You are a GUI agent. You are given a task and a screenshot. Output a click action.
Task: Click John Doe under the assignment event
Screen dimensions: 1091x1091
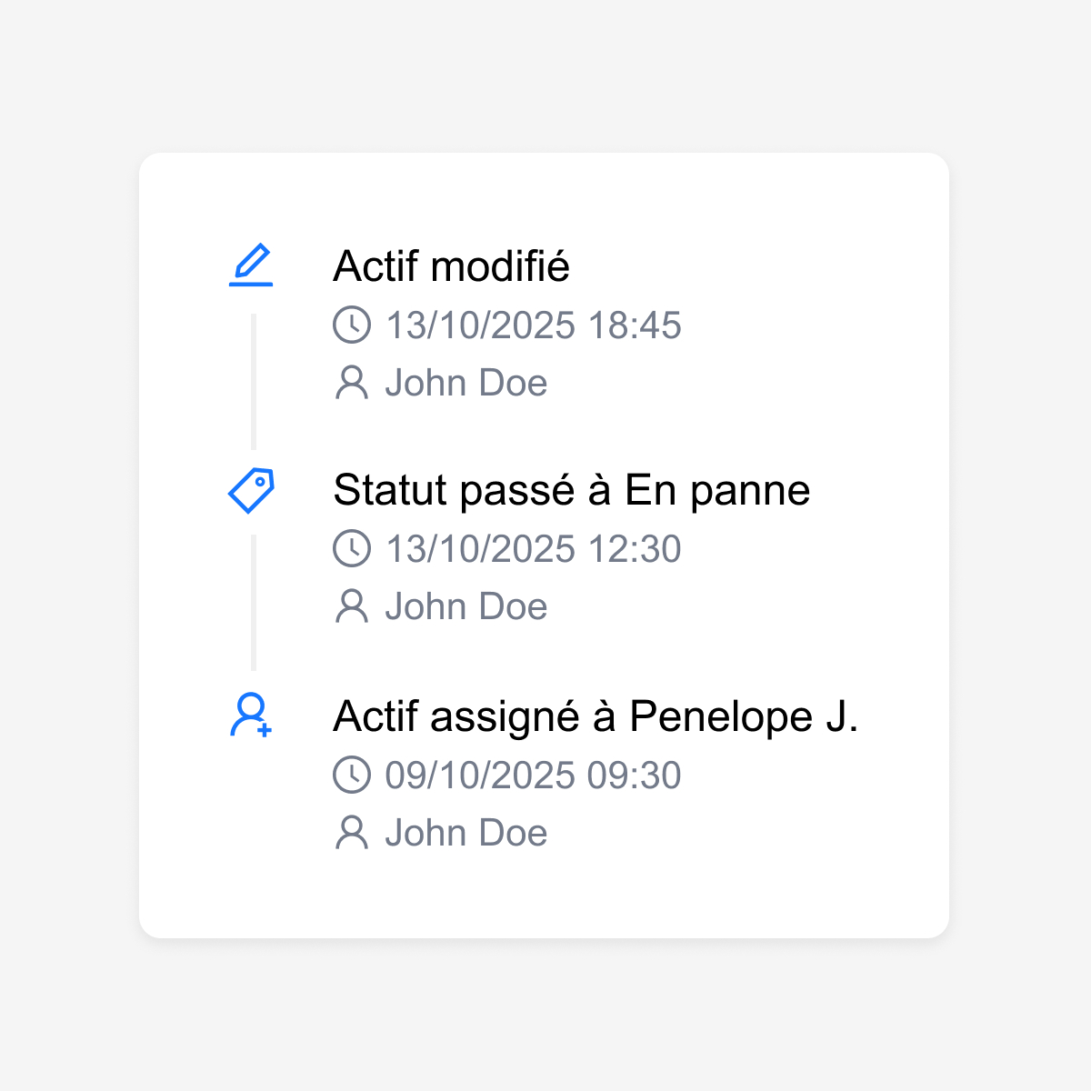(466, 832)
